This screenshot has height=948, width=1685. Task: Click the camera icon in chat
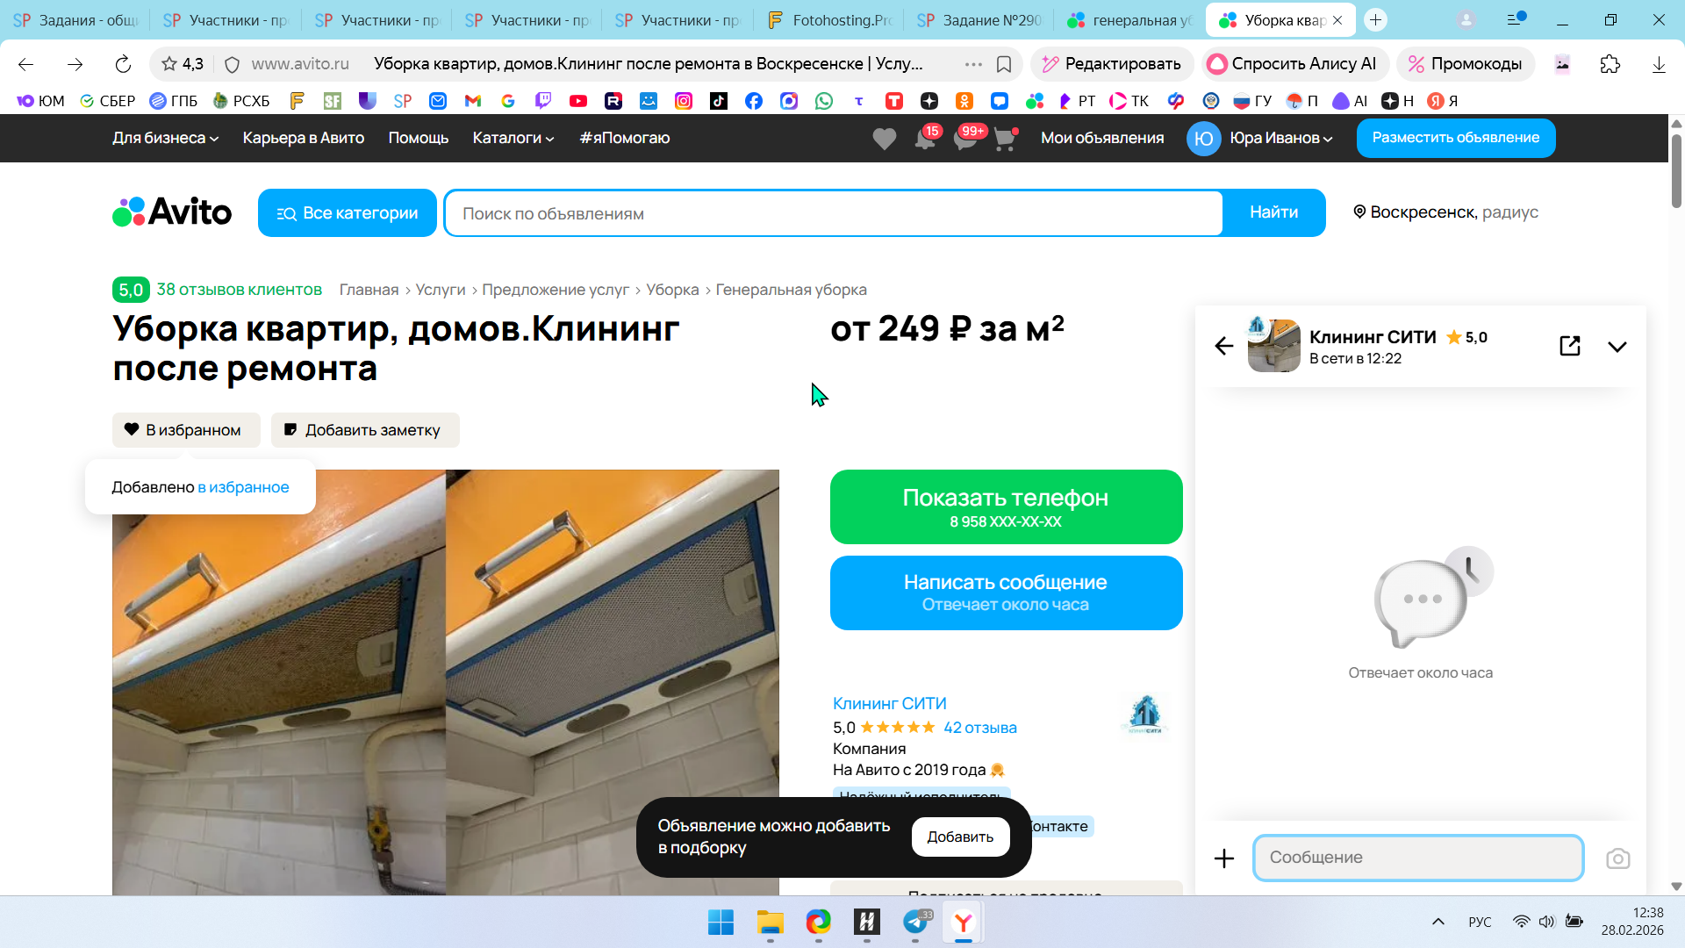pos(1617,858)
